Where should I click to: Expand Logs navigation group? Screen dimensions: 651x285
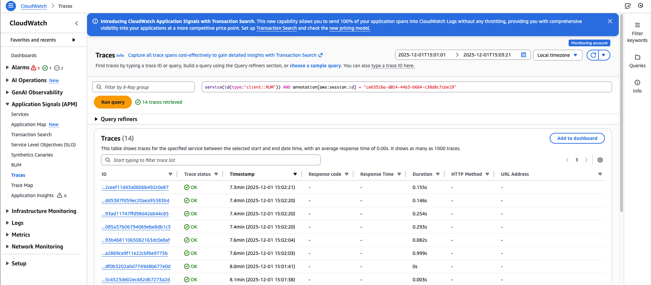pos(7,223)
